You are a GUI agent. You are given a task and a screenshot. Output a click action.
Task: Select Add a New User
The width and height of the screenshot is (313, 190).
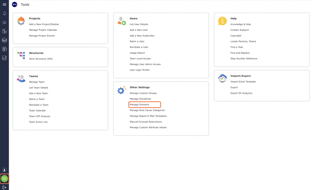[139, 30]
